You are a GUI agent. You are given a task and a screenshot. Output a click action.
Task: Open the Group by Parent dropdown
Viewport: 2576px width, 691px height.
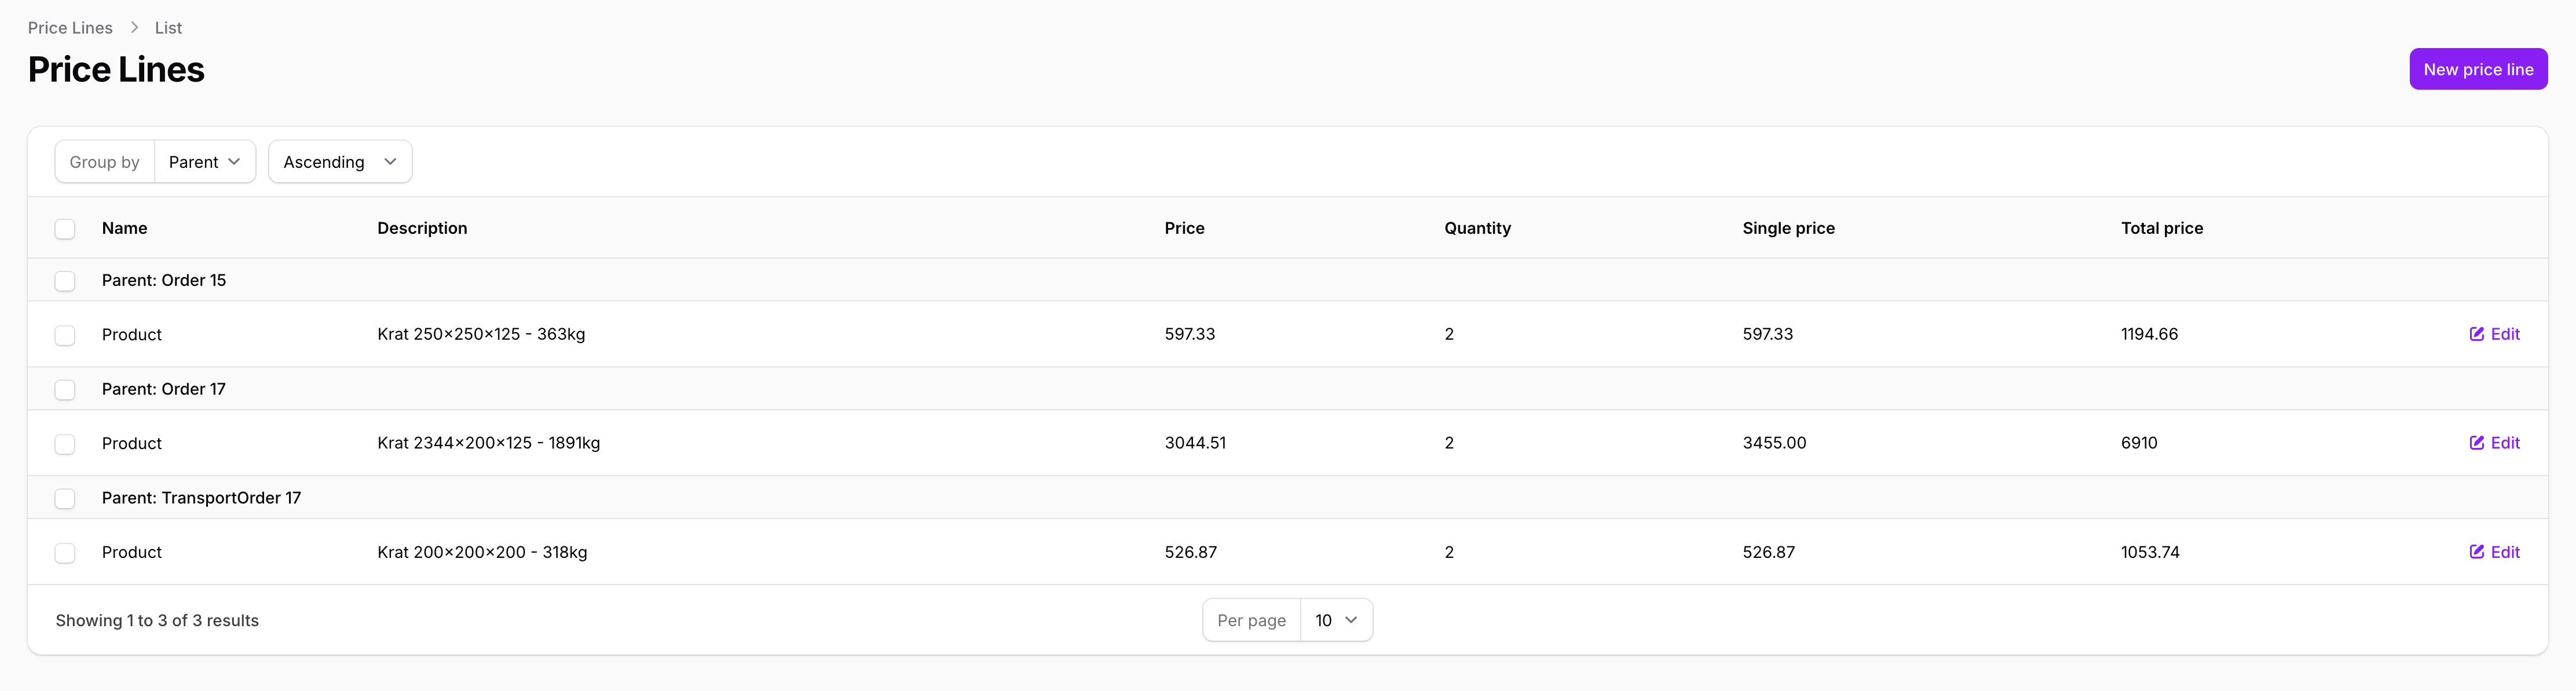(x=204, y=162)
